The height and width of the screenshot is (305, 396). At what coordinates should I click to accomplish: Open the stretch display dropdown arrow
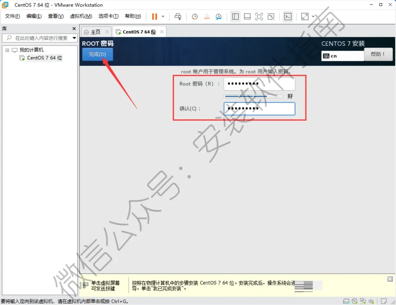point(313,16)
